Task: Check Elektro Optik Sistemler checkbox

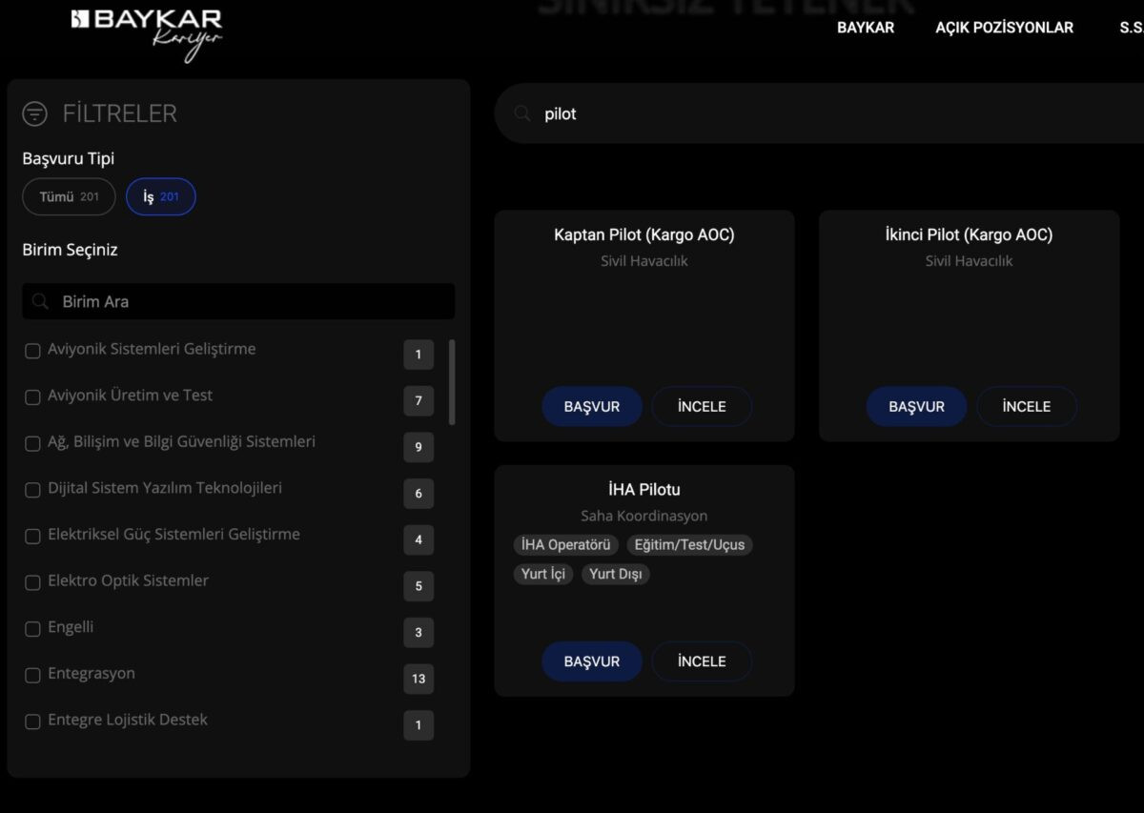Action: tap(32, 581)
